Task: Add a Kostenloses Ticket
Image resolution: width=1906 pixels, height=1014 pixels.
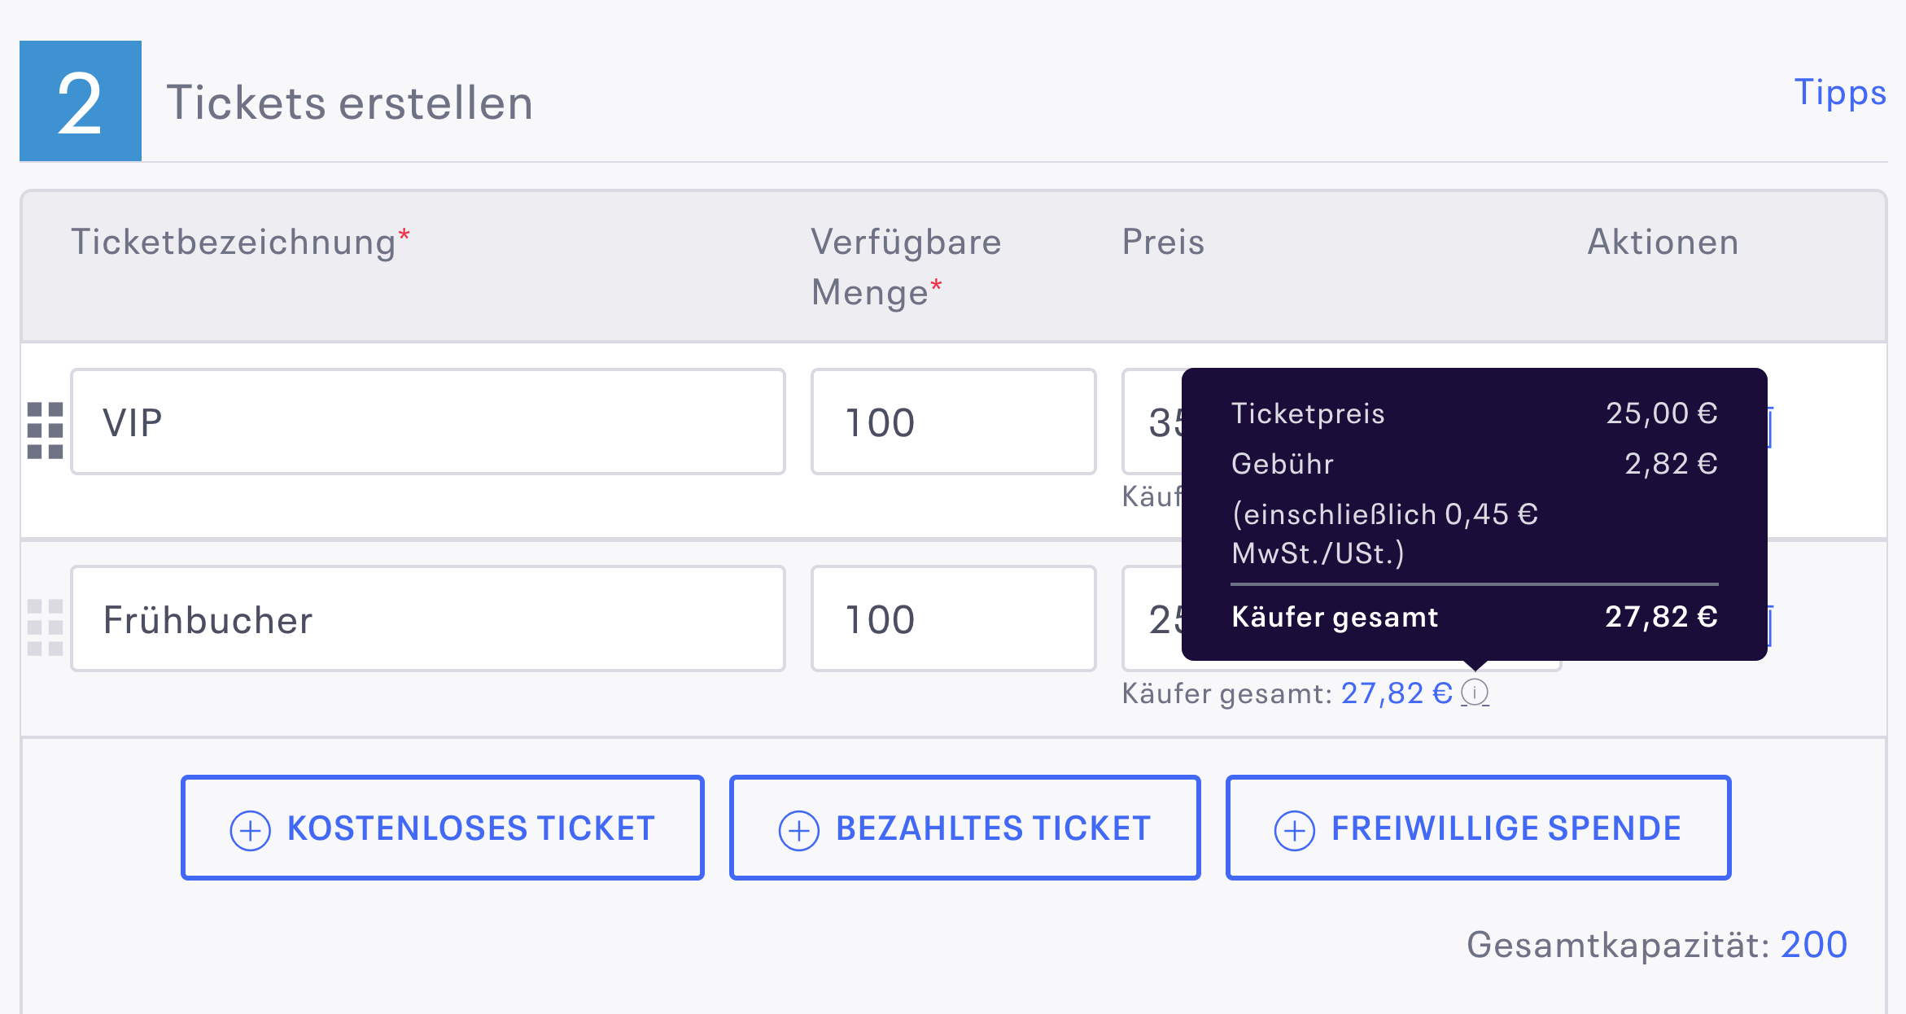Action: click(x=443, y=828)
